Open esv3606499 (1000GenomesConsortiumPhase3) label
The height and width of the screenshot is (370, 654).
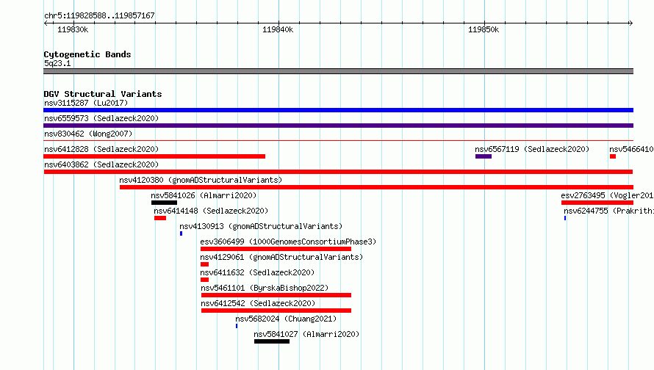point(288,242)
